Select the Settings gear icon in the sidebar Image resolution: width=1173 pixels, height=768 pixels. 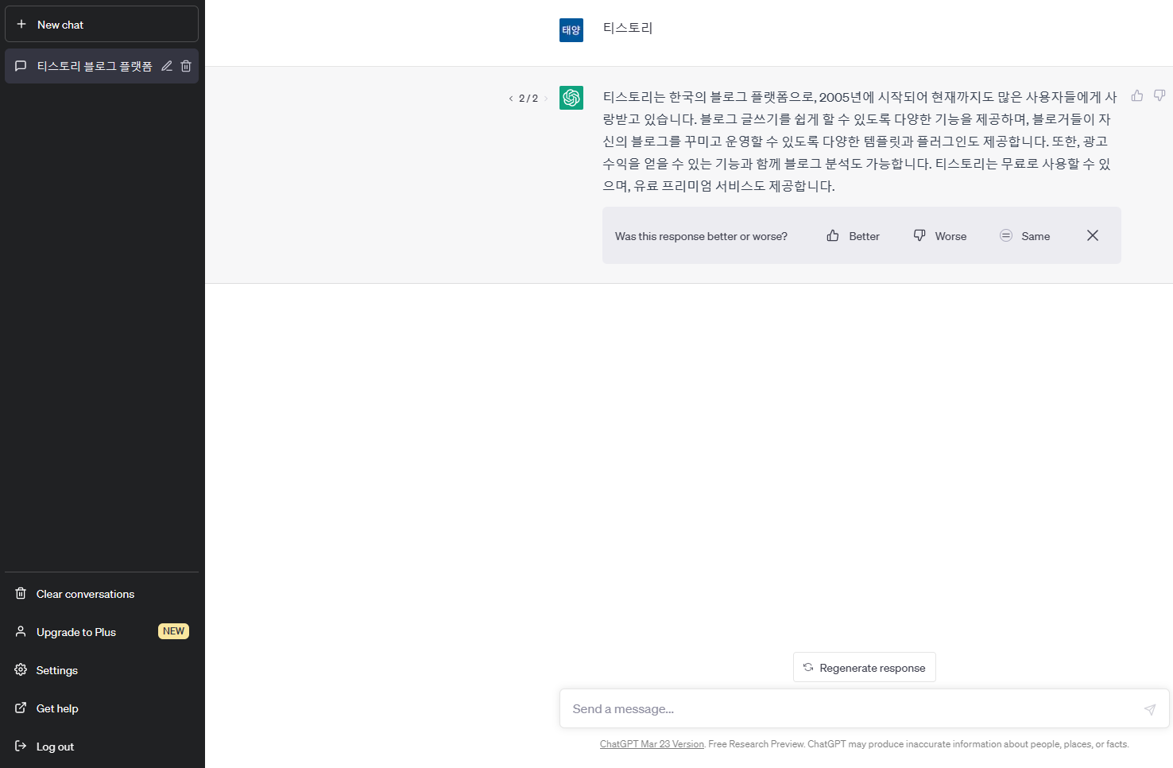tap(21, 669)
